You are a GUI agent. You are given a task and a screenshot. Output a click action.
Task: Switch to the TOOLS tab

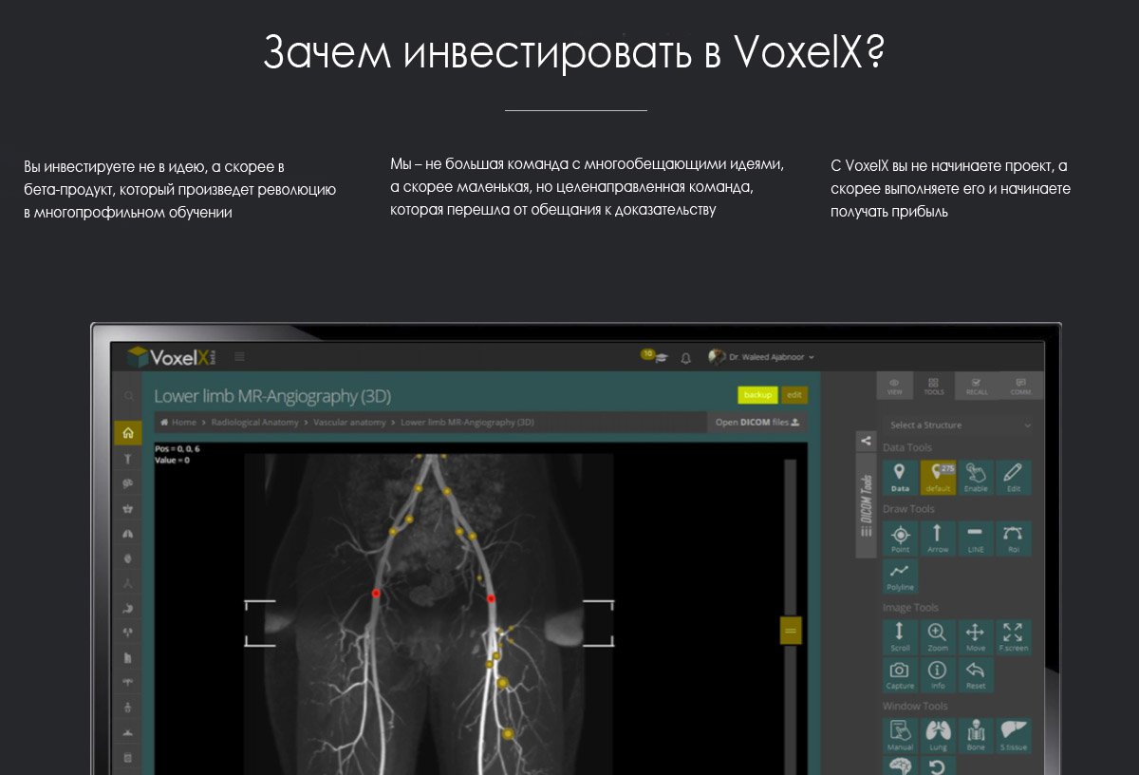934,386
